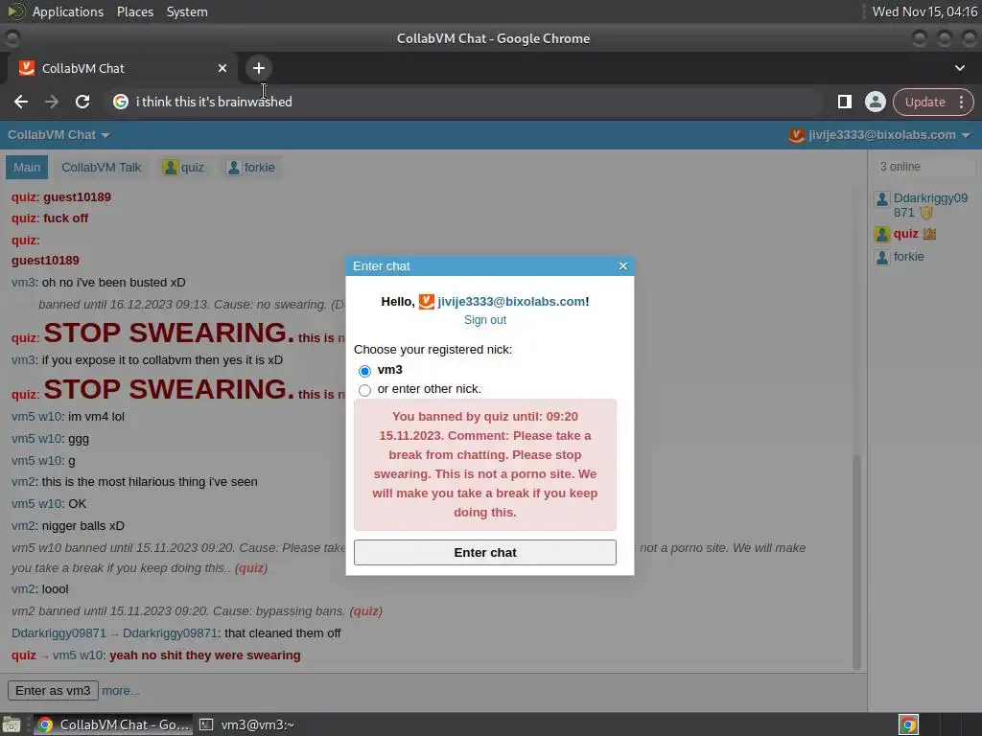Screen dimensions: 982x736
Task: Open the System menu
Action: tap(187, 11)
